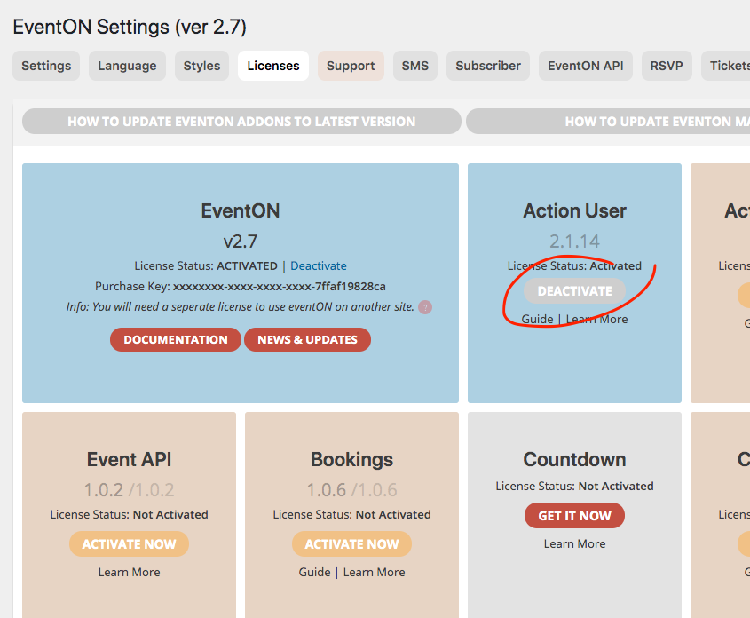The width and height of the screenshot is (750, 618).
Task: Click Learn More under Bookings
Action: [374, 572]
